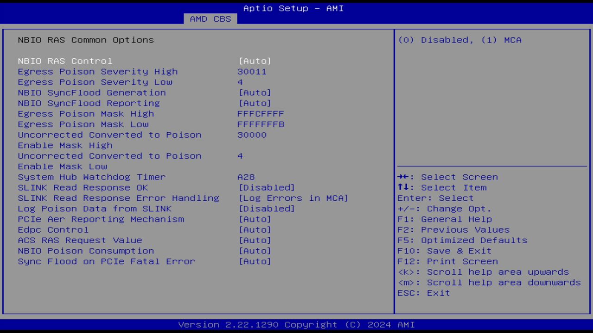Select the System Hub Watchdog Timer label
The image size is (593, 333).
pyautogui.click(x=92, y=177)
